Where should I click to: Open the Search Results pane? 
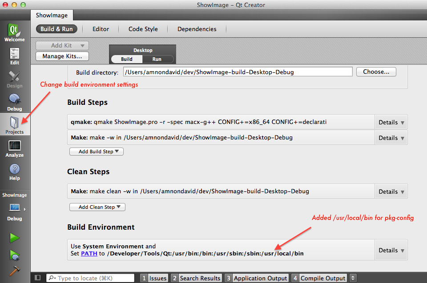196,278
